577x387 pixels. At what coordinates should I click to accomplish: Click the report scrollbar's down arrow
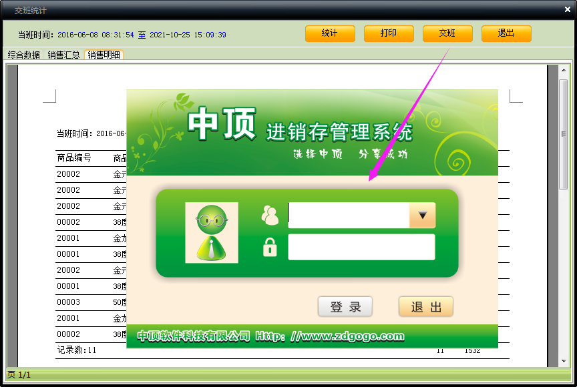point(564,361)
